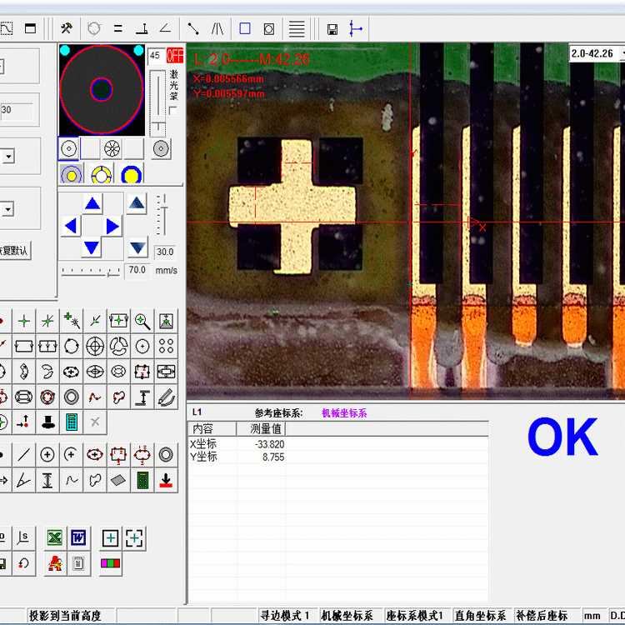Click the 恢复默认 restore default button
625x625 pixels.
[x=14, y=250]
